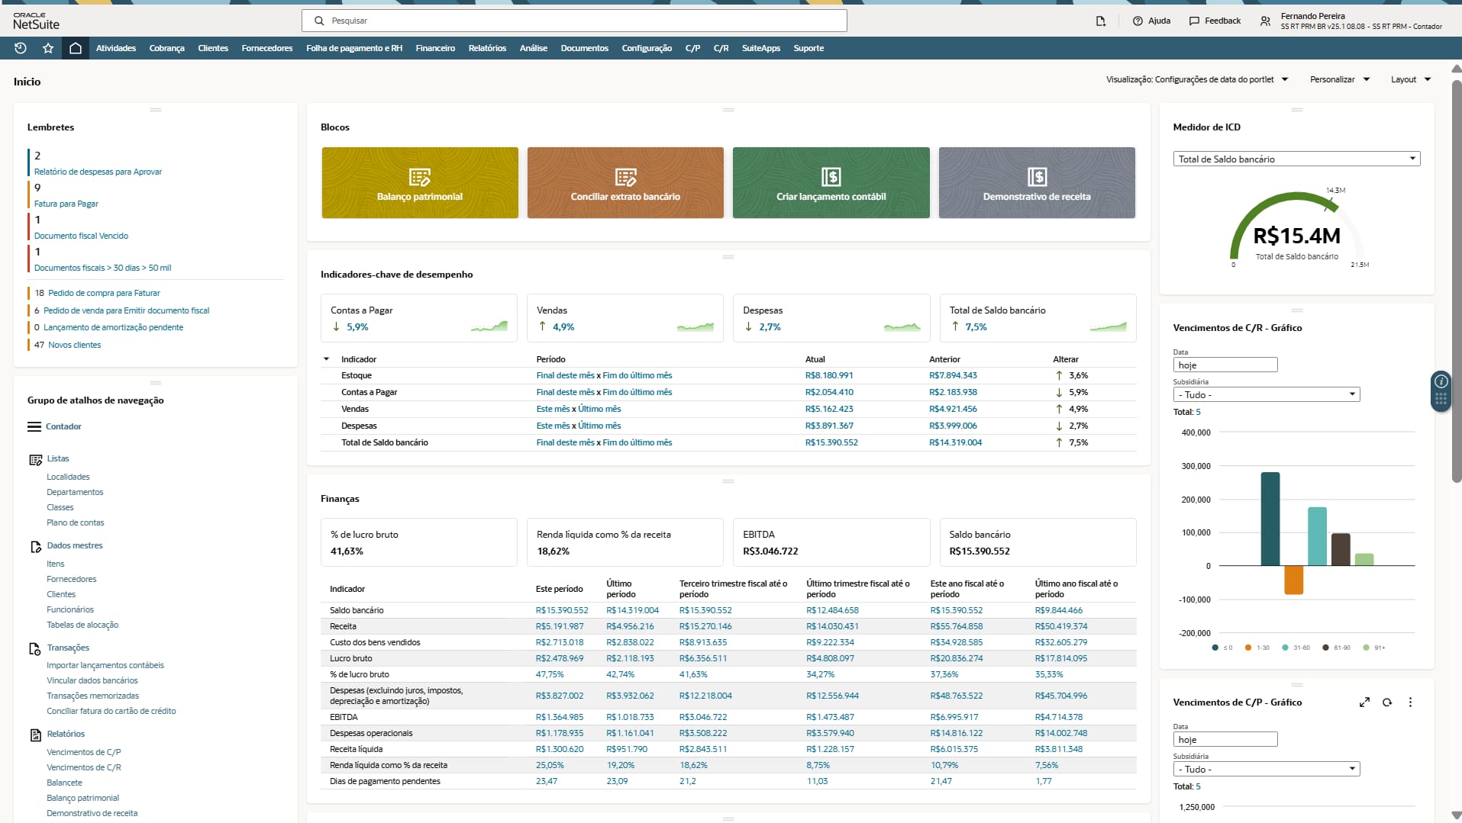Expand the Vencimentos de C/P chart portlet
This screenshot has width=1462, height=823.
1364,702
